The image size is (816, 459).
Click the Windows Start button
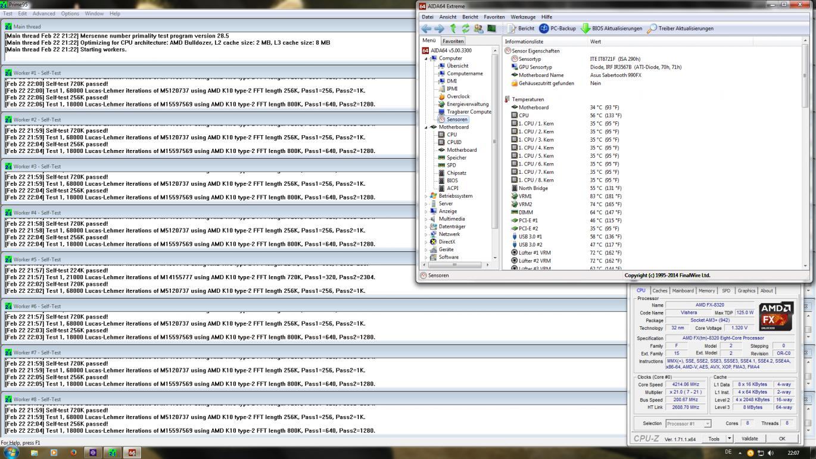click(x=11, y=452)
